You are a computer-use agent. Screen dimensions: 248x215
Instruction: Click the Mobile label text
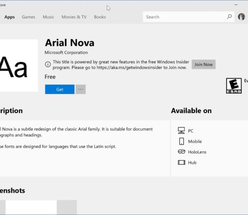[195, 141]
